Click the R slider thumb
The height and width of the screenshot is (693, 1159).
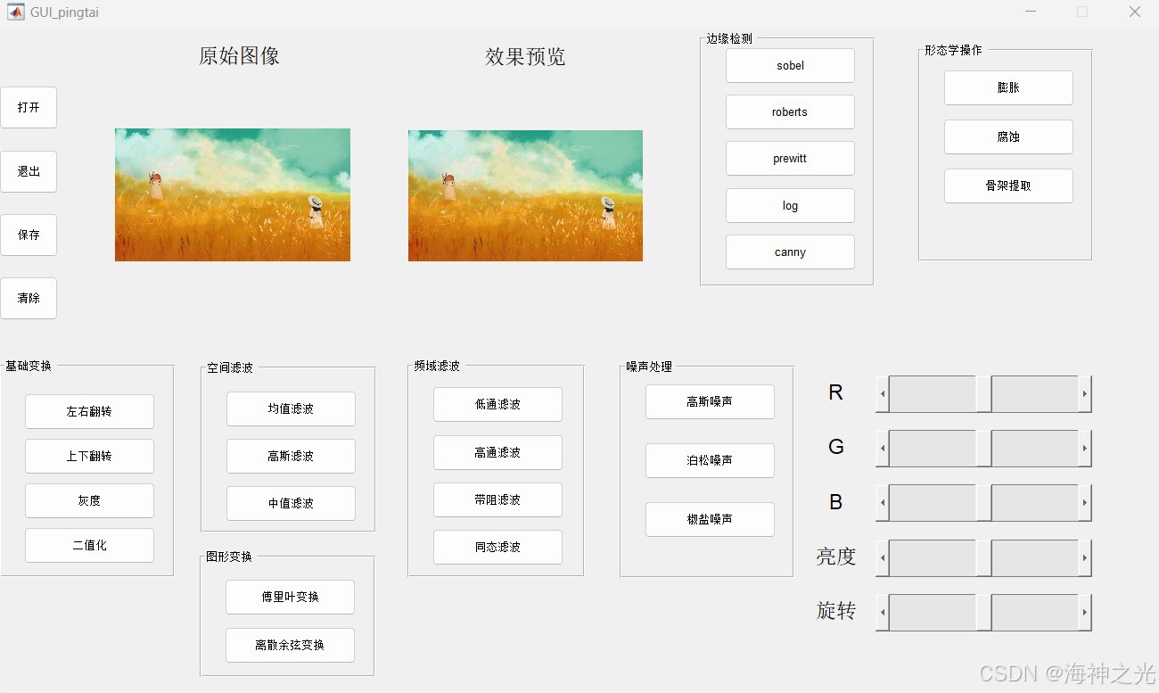point(984,393)
